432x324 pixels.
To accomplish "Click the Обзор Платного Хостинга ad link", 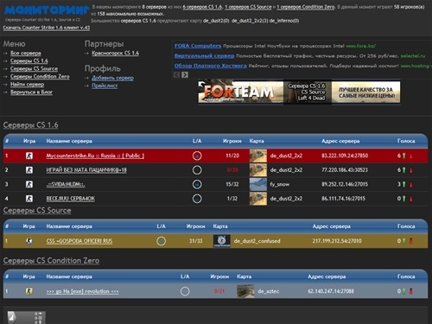I will pyautogui.click(x=211, y=66).
